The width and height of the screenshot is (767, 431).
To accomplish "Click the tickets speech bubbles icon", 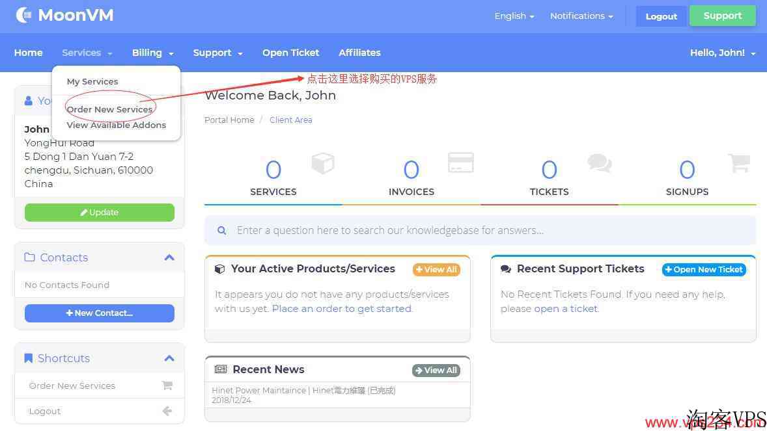I will [x=599, y=163].
